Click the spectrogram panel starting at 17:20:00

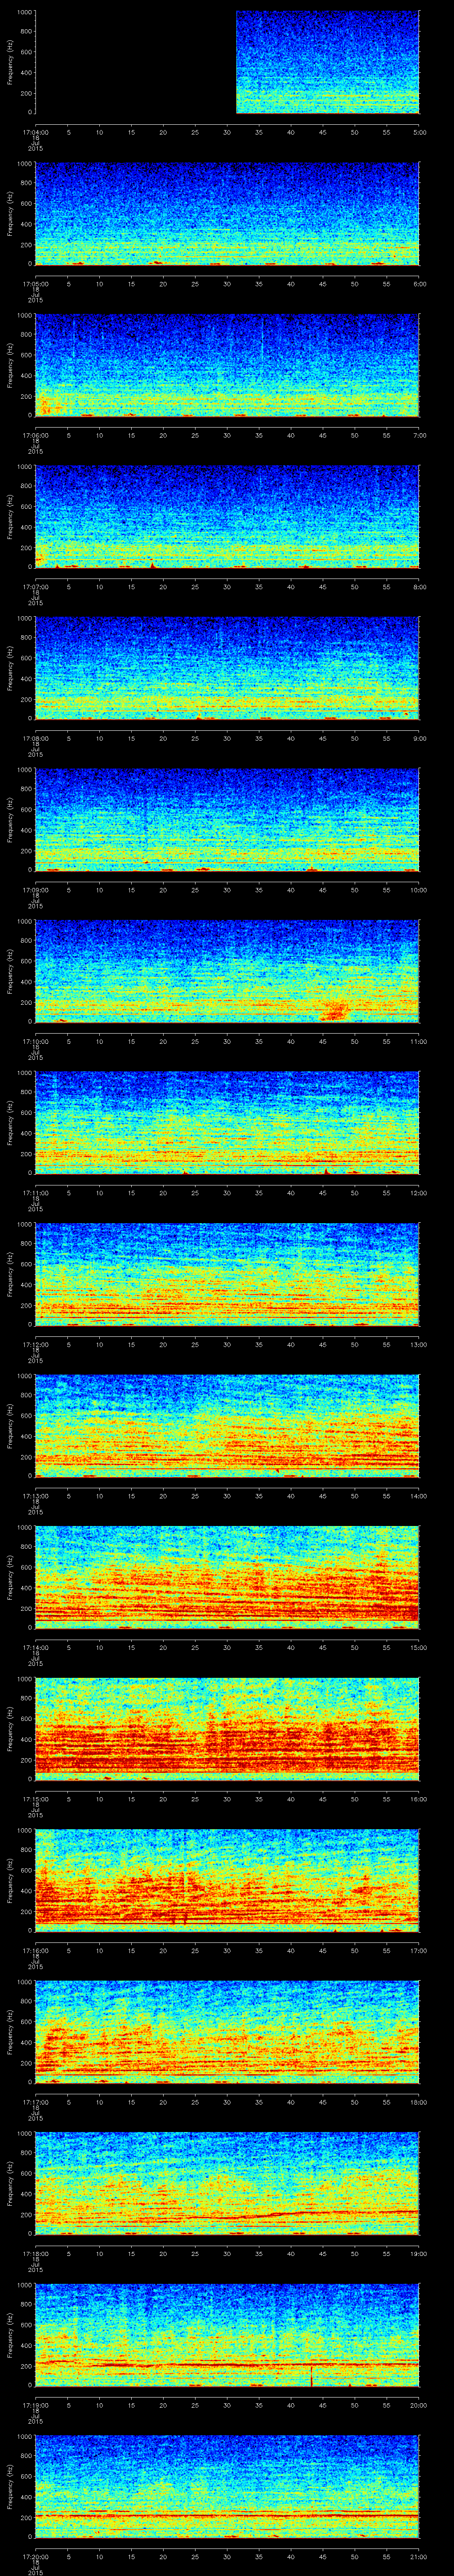tap(227, 2486)
